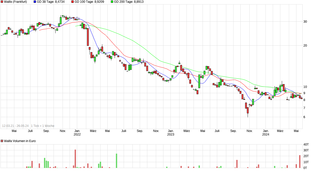The width and height of the screenshot is (315, 171).
Task: Click the red GD 100 Tage legend square
Action: 73,2
